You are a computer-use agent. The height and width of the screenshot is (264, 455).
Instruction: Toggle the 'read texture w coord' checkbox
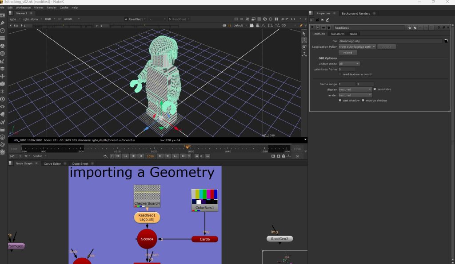pos(340,74)
